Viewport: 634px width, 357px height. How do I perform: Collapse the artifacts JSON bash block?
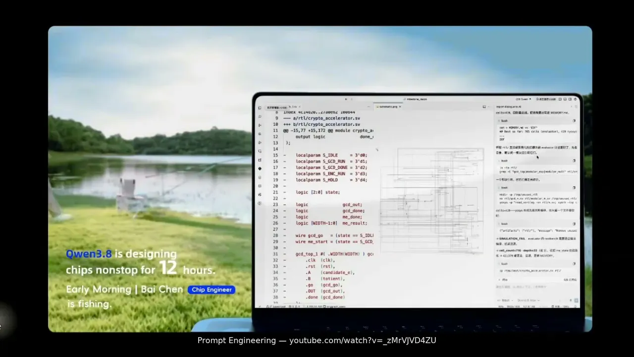tap(498, 224)
